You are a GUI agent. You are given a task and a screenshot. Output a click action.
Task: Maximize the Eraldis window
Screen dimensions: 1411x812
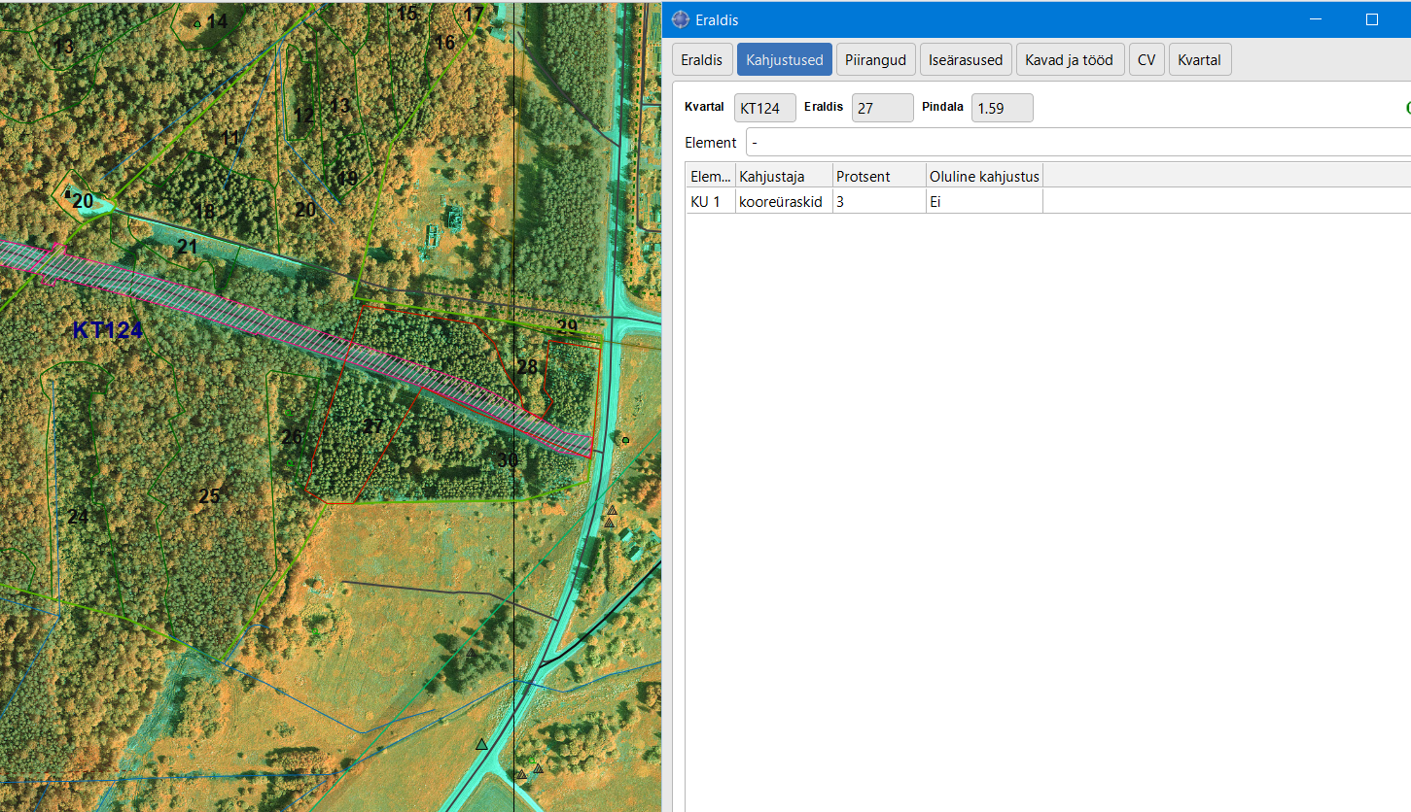[x=1372, y=19]
